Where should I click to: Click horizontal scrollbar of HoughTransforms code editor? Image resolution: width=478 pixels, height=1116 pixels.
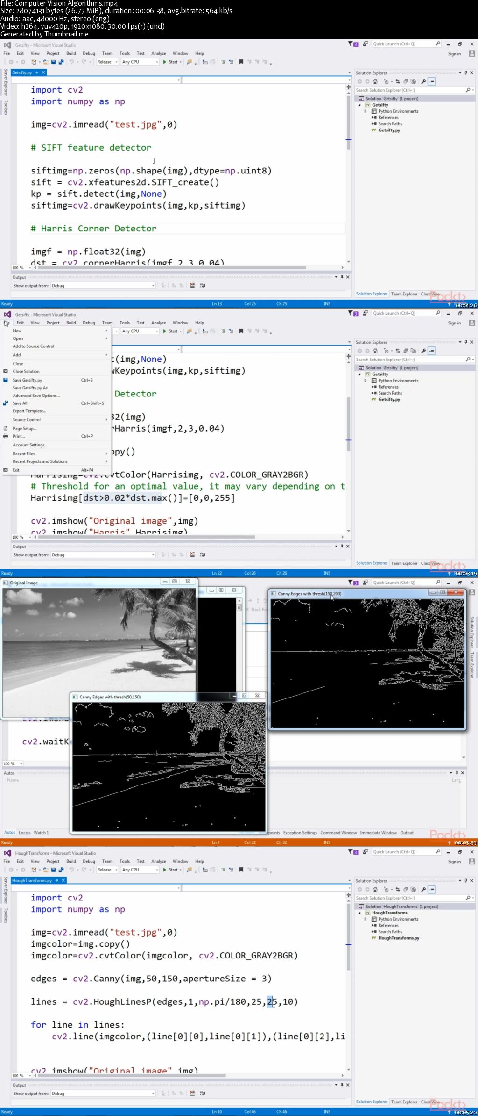(x=132, y=1075)
